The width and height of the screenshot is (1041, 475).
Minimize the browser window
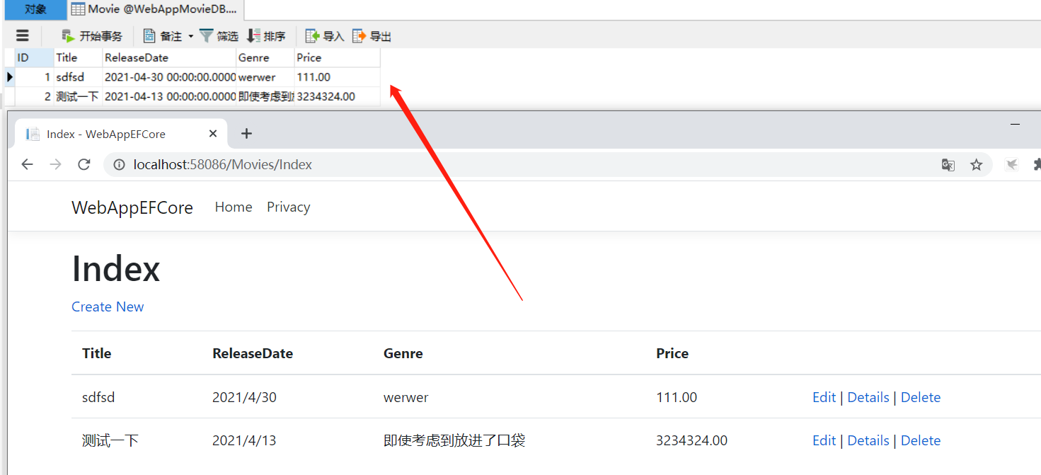[x=1016, y=125]
